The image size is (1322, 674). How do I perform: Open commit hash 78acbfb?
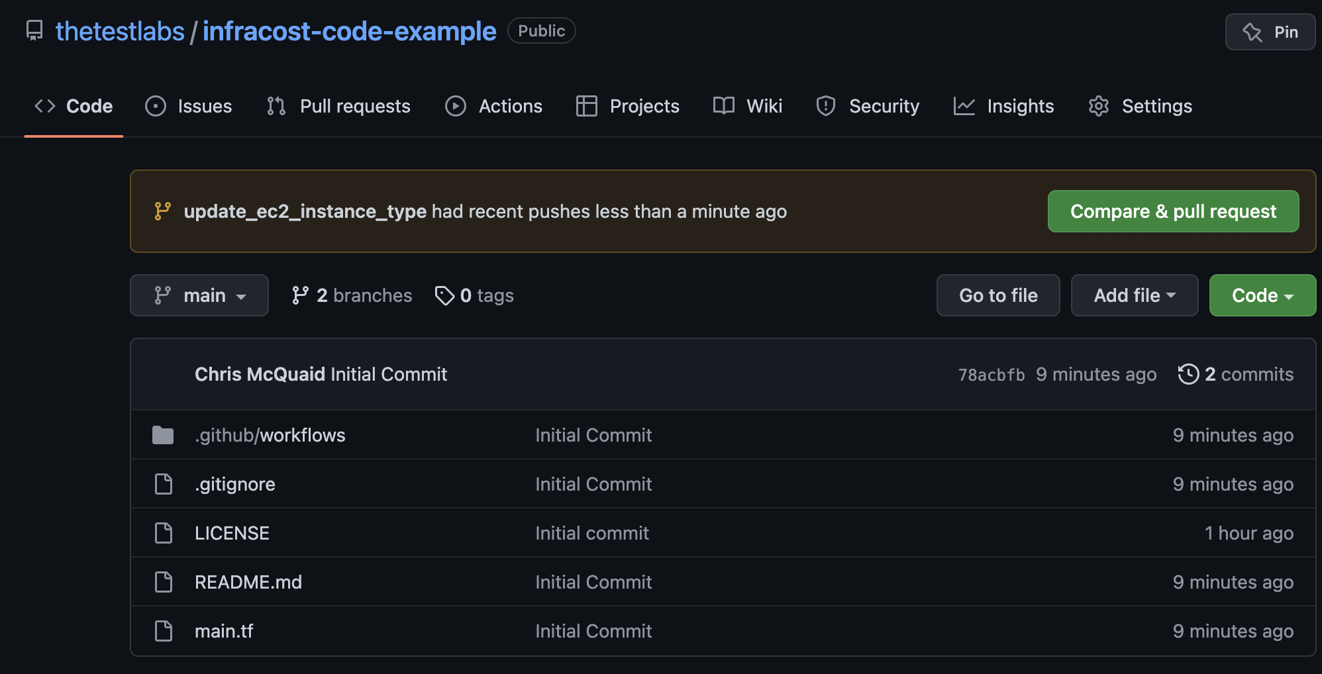tap(992, 375)
